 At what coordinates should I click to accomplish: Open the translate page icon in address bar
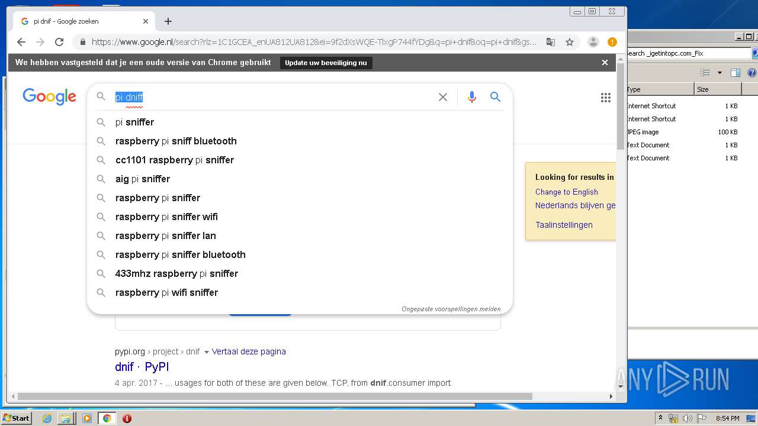(551, 42)
